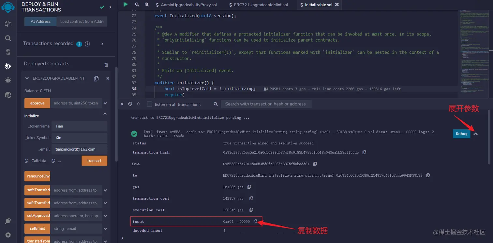The height and width of the screenshot is (243, 493).
Task: Toggle the terminal panel with double chevron
Action: coord(122,104)
